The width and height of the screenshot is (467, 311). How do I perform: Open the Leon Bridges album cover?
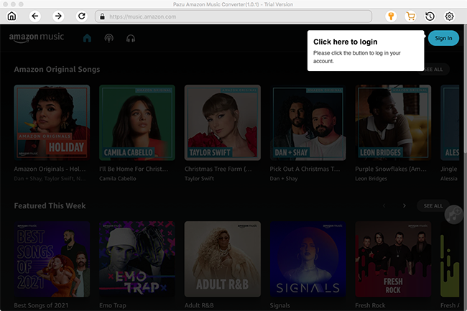pyautogui.click(x=393, y=123)
